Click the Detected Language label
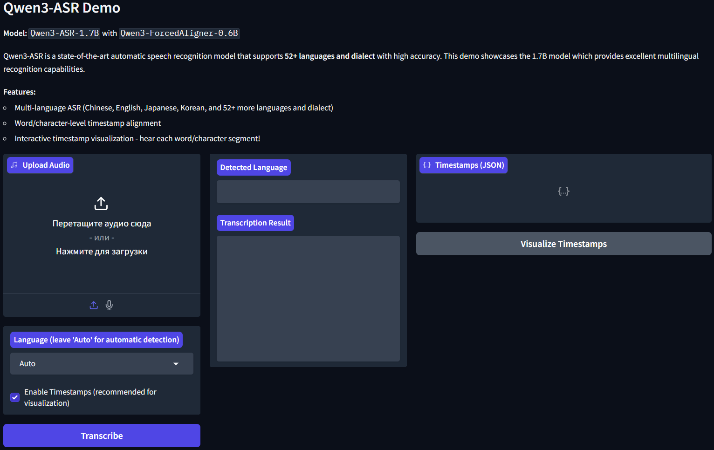714x450 pixels. (254, 167)
